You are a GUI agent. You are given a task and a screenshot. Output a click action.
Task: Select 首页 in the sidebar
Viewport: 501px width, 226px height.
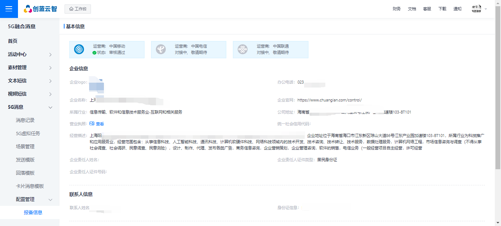pos(30,41)
